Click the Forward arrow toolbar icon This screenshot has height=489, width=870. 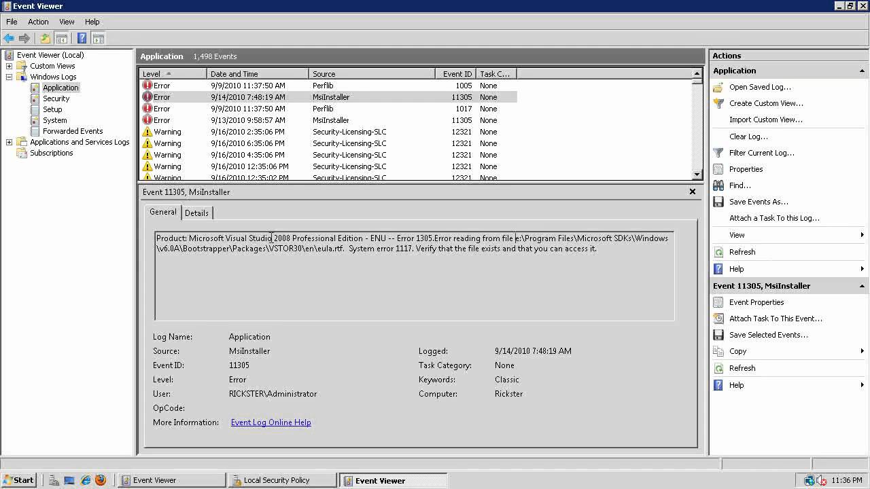[x=24, y=38]
